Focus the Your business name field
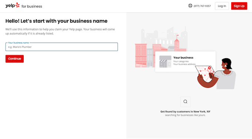The height and width of the screenshot is (139, 252). click(62, 47)
